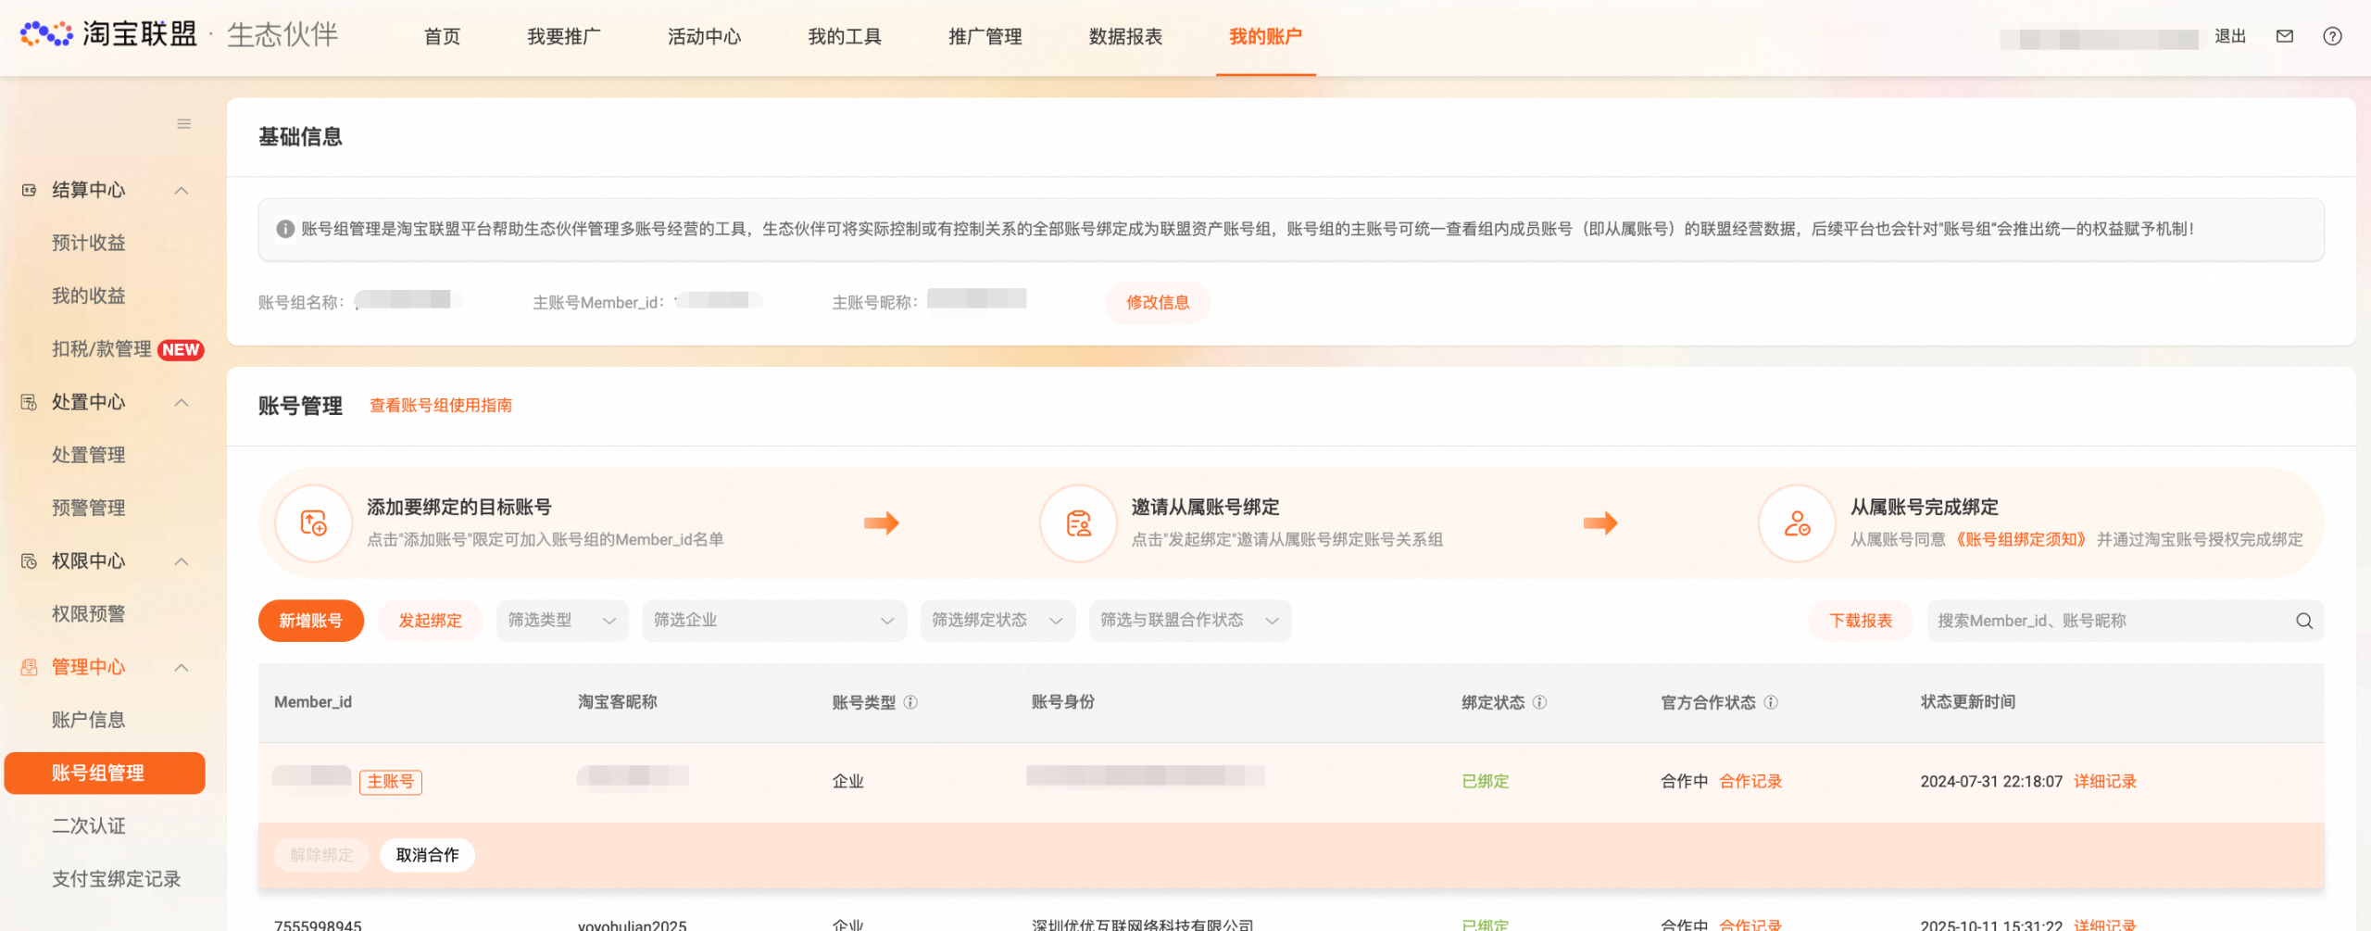Click the 新增账号 button
The width and height of the screenshot is (2371, 931).
click(310, 621)
